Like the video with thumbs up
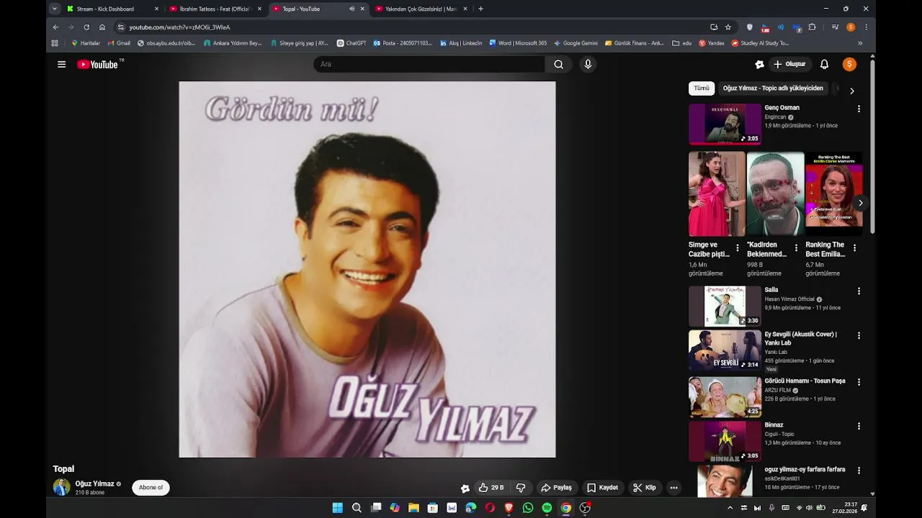The image size is (922, 518). click(491, 488)
